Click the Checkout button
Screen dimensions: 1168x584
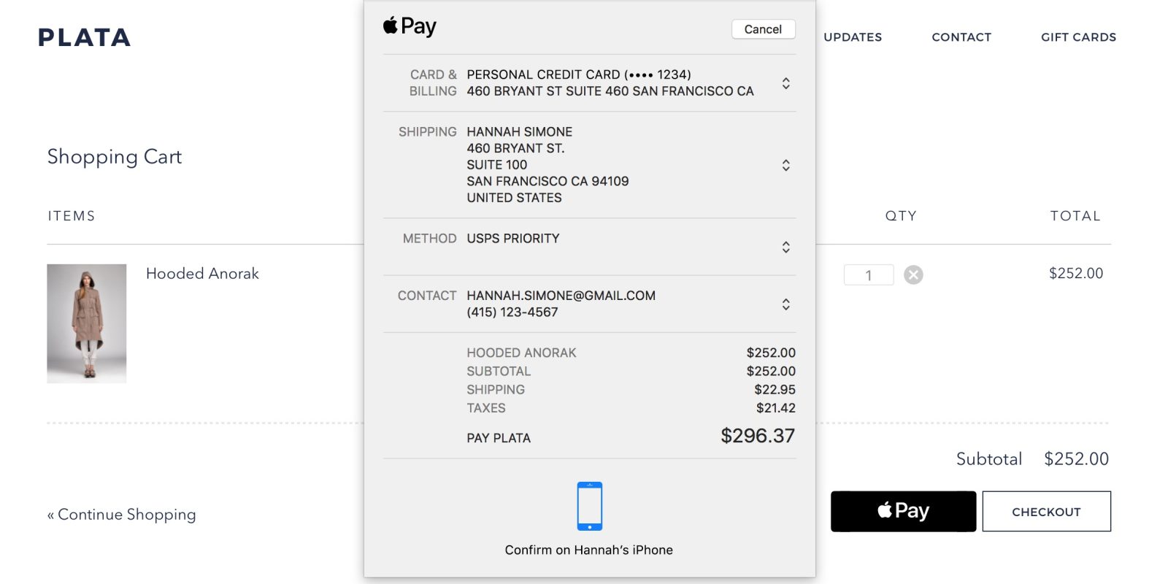point(1046,511)
